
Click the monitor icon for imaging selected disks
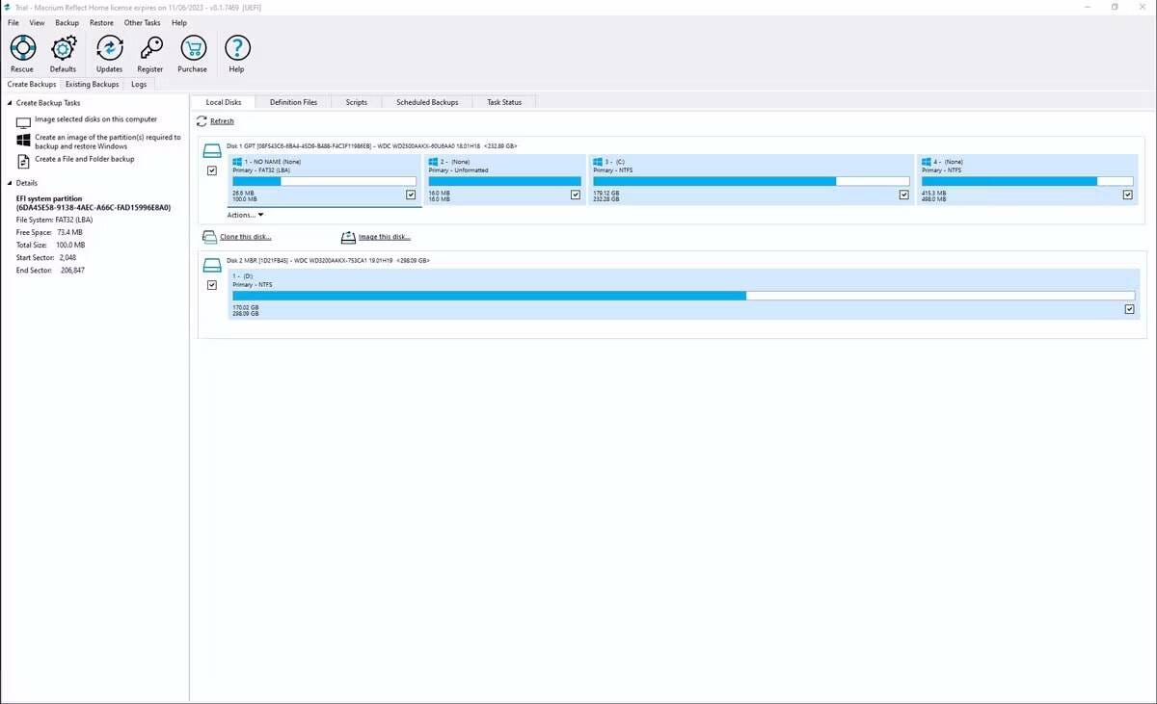[x=24, y=121]
